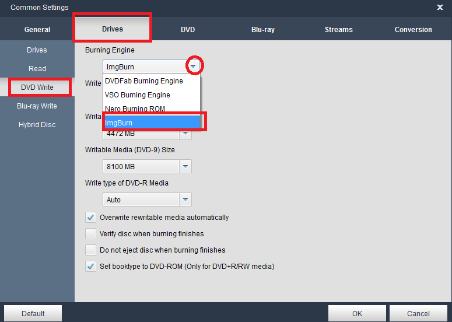Open the Blu-ray tab
Image resolution: width=452 pixels, height=322 pixels.
coord(263,29)
